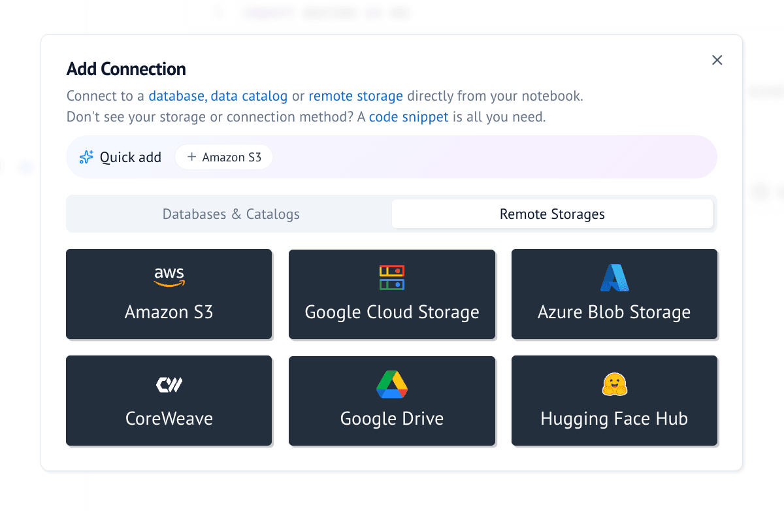Click the Add Connection heading
The height and width of the screenshot is (511, 784).
pyautogui.click(x=126, y=69)
